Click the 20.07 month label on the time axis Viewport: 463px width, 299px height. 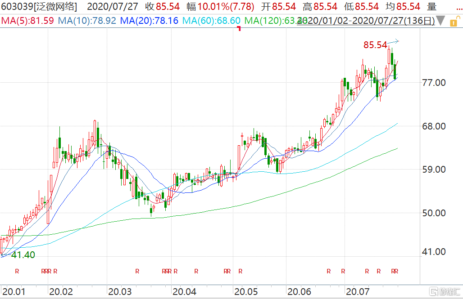pos(358,292)
